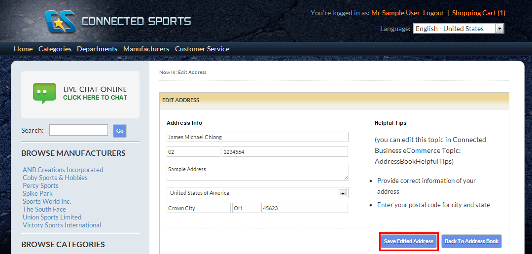Viewport: 532px width, 254px height.
Task: Click the sidebar Search text box
Action: click(x=78, y=130)
